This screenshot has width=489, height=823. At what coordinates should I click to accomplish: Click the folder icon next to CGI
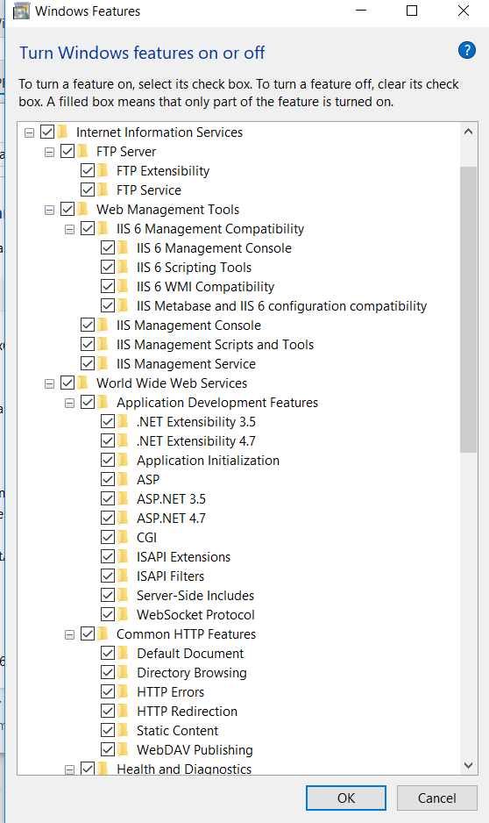(x=124, y=538)
